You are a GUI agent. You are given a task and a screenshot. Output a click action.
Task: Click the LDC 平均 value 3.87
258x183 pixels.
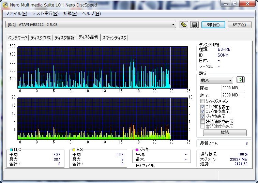(x=57, y=154)
